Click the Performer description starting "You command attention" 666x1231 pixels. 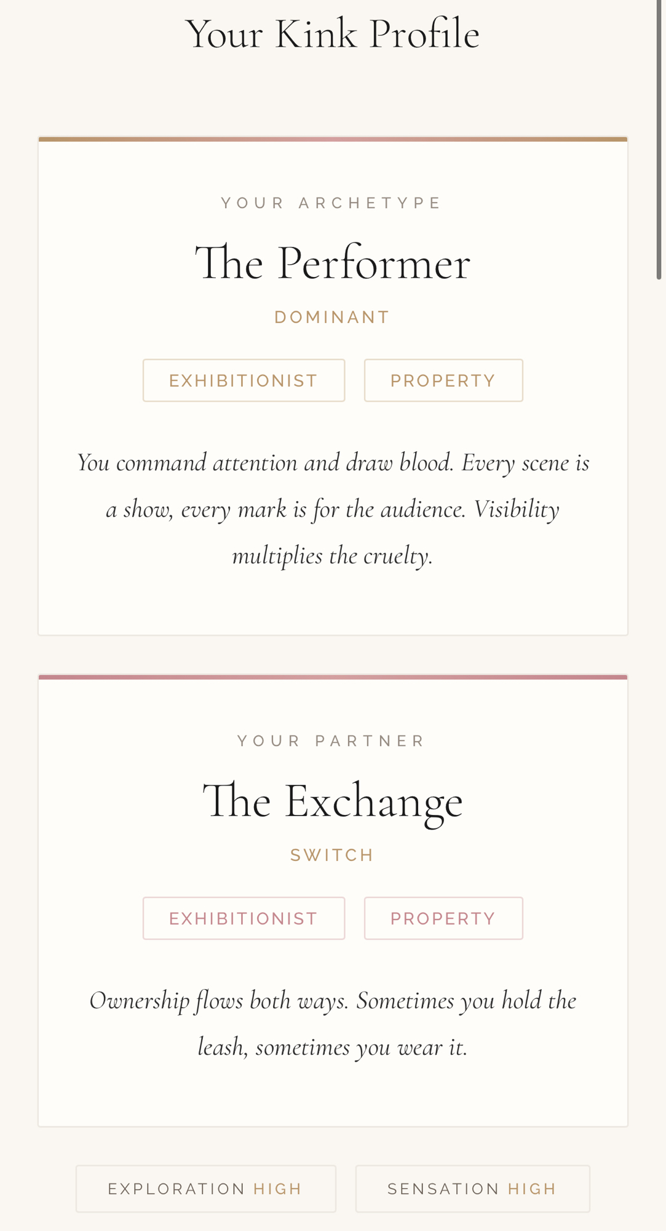333,509
